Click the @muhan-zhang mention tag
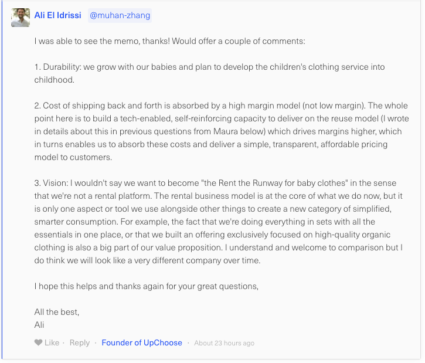Image resolution: width=425 pixels, height=363 pixels. [x=120, y=15]
